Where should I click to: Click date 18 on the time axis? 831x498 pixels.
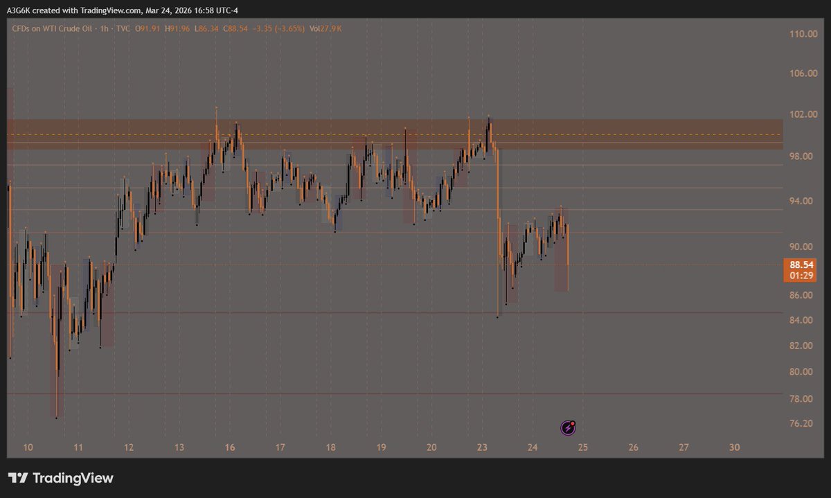(330, 447)
